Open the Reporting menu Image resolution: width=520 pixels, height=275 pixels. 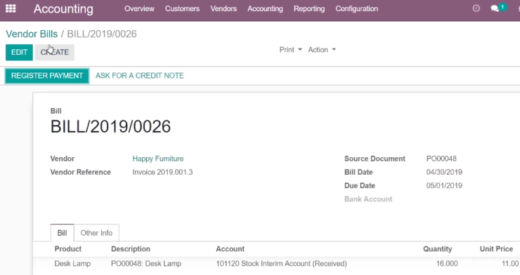(x=309, y=8)
